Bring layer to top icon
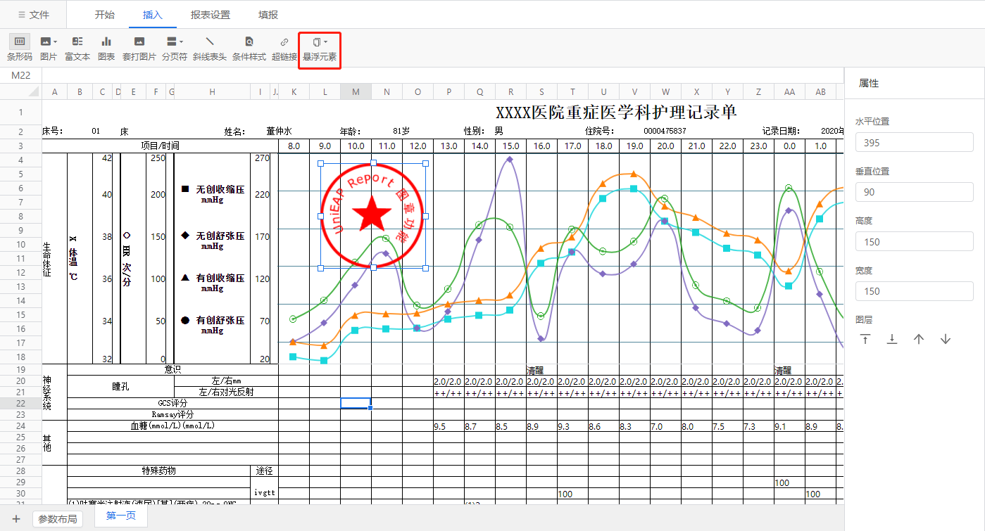The height and width of the screenshot is (531, 985). (865, 339)
